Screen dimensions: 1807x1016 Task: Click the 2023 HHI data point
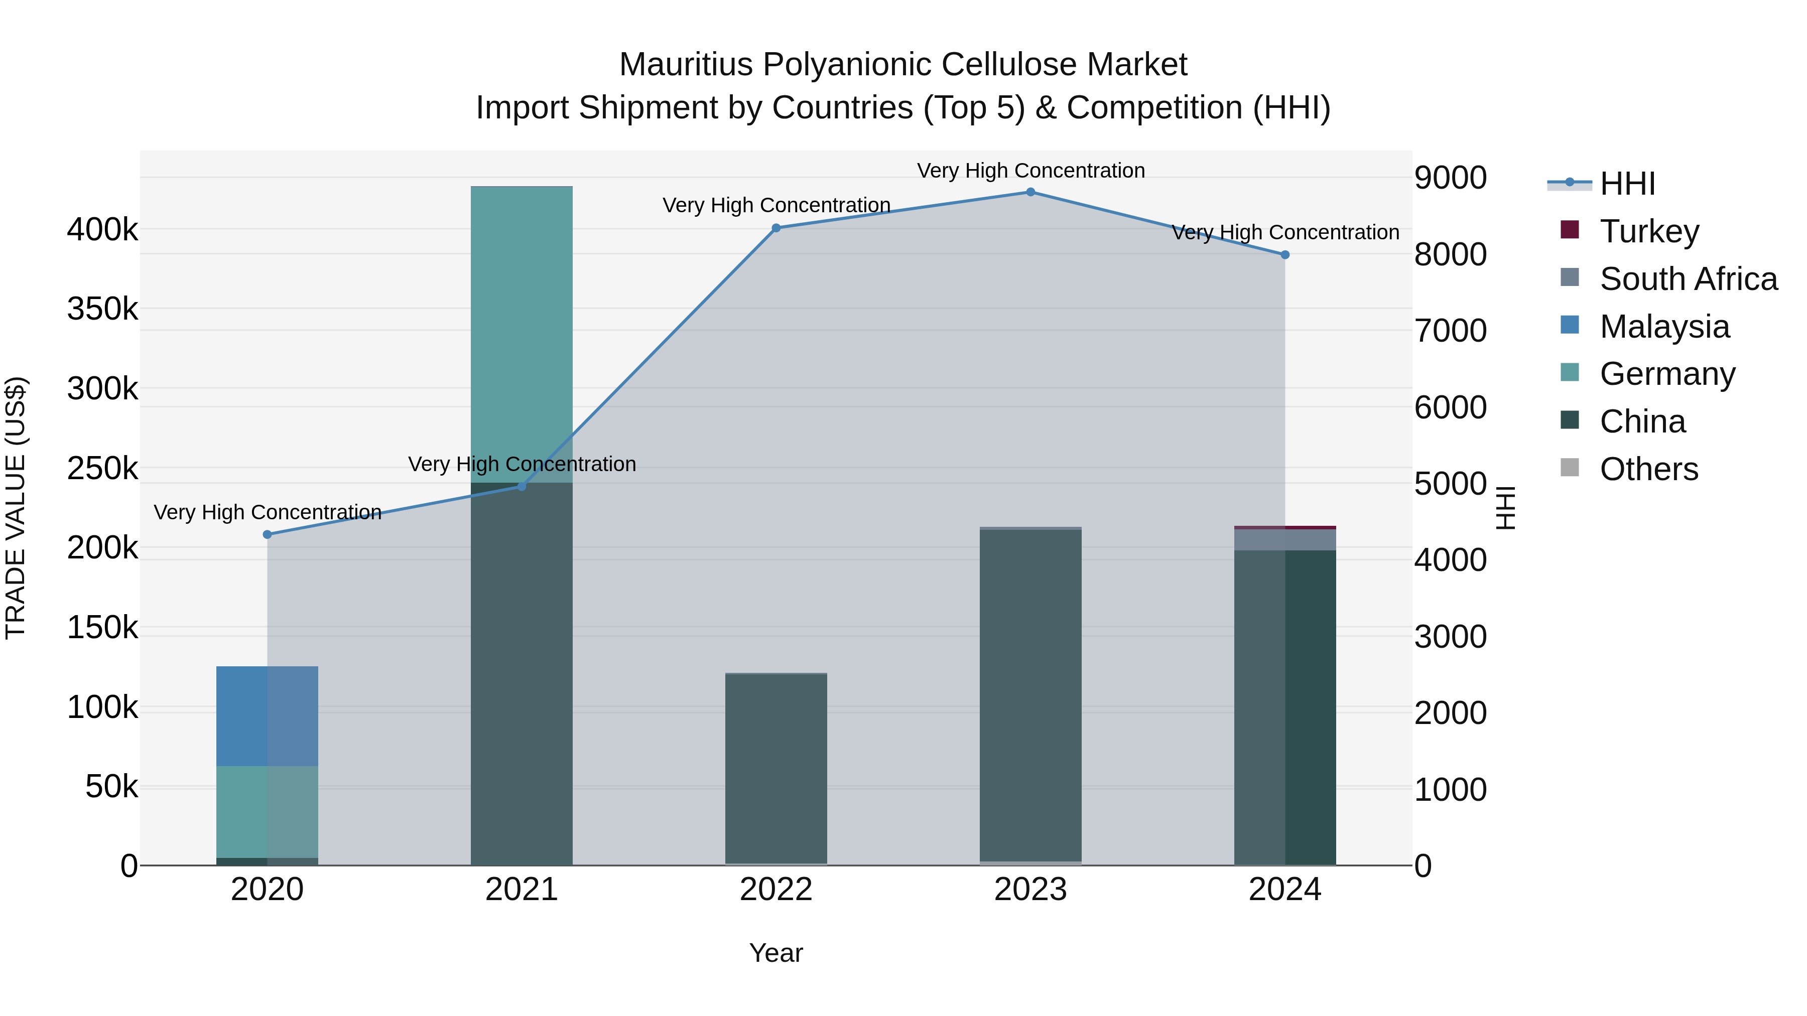pyautogui.click(x=1030, y=192)
